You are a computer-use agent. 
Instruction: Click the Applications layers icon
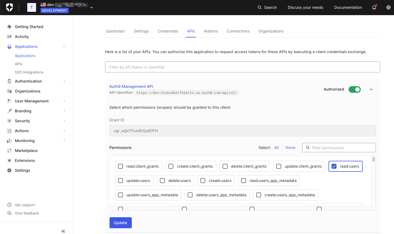point(9,47)
